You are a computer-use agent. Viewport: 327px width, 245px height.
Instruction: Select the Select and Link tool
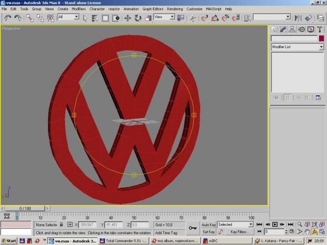click(30, 18)
